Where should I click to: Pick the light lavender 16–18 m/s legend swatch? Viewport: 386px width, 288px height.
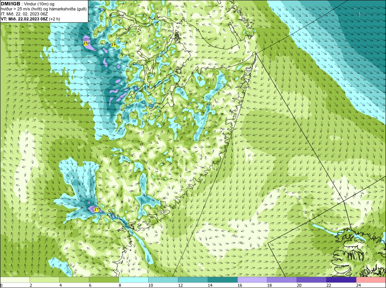[252, 280]
